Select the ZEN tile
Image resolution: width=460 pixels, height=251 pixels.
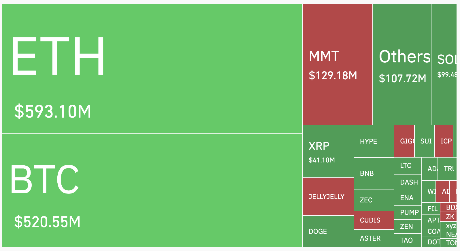click(x=408, y=227)
